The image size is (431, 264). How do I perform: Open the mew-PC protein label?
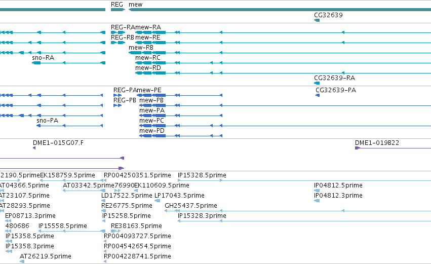151,121
